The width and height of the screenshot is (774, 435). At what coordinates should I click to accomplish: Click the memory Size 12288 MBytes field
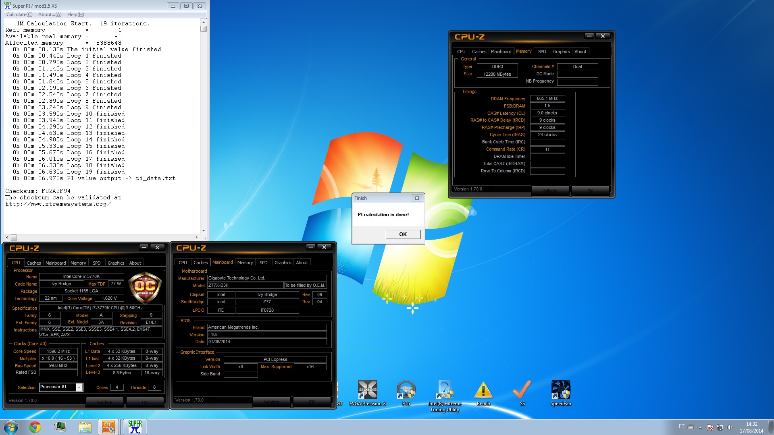pyautogui.click(x=497, y=74)
